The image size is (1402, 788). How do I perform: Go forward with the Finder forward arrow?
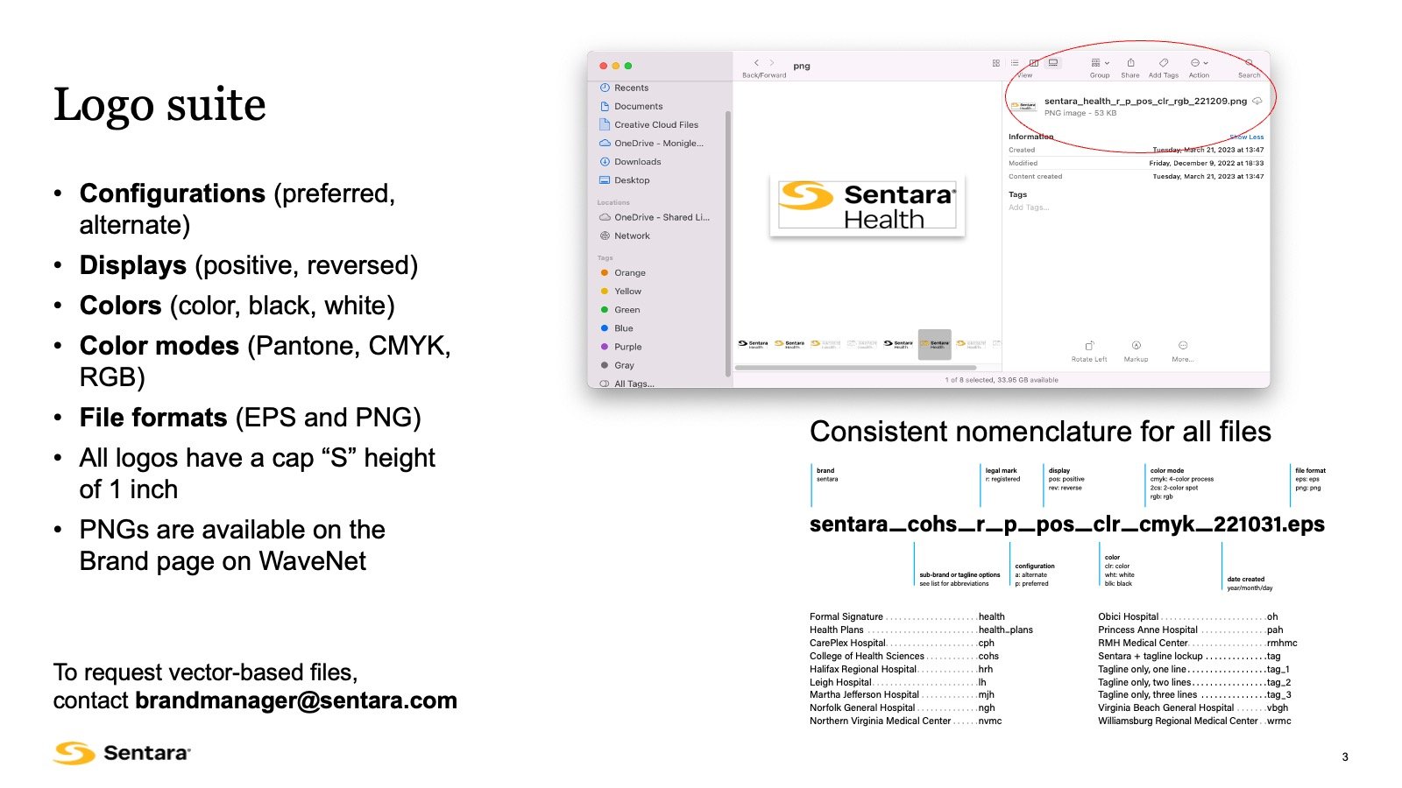[772, 63]
